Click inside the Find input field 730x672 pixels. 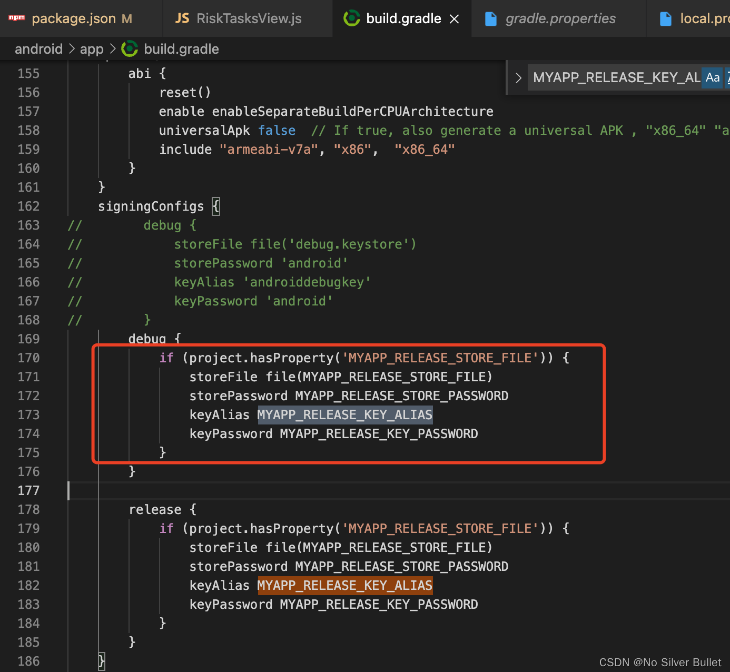[x=606, y=77]
